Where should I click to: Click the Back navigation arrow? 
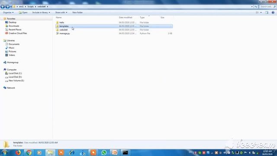[x=3, y=7]
